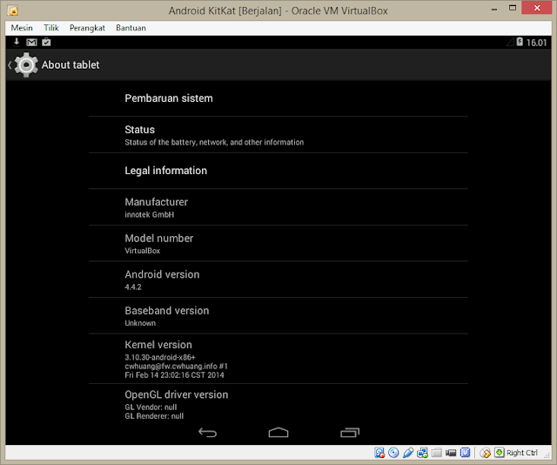Tap the Android home navigation button

click(x=278, y=432)
